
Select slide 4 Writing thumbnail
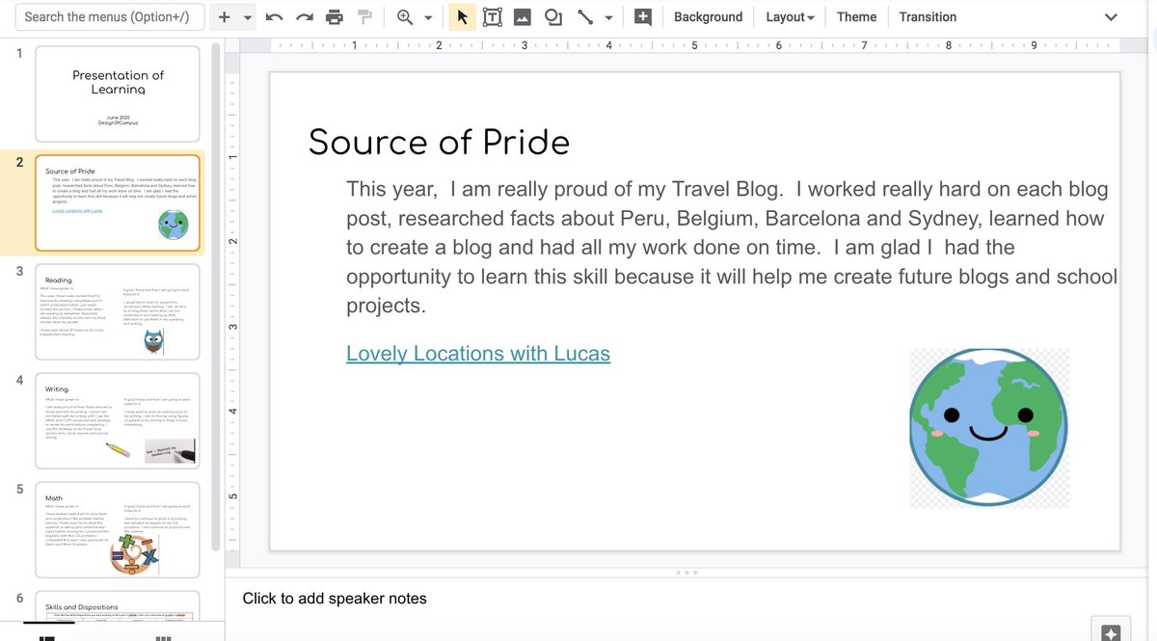point(118,420)
